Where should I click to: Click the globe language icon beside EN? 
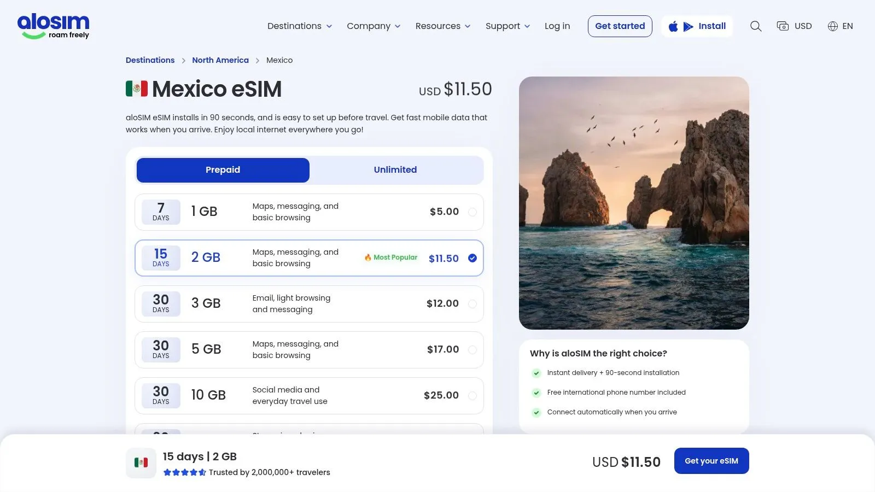pyautogui.click(x=833, y=26)
